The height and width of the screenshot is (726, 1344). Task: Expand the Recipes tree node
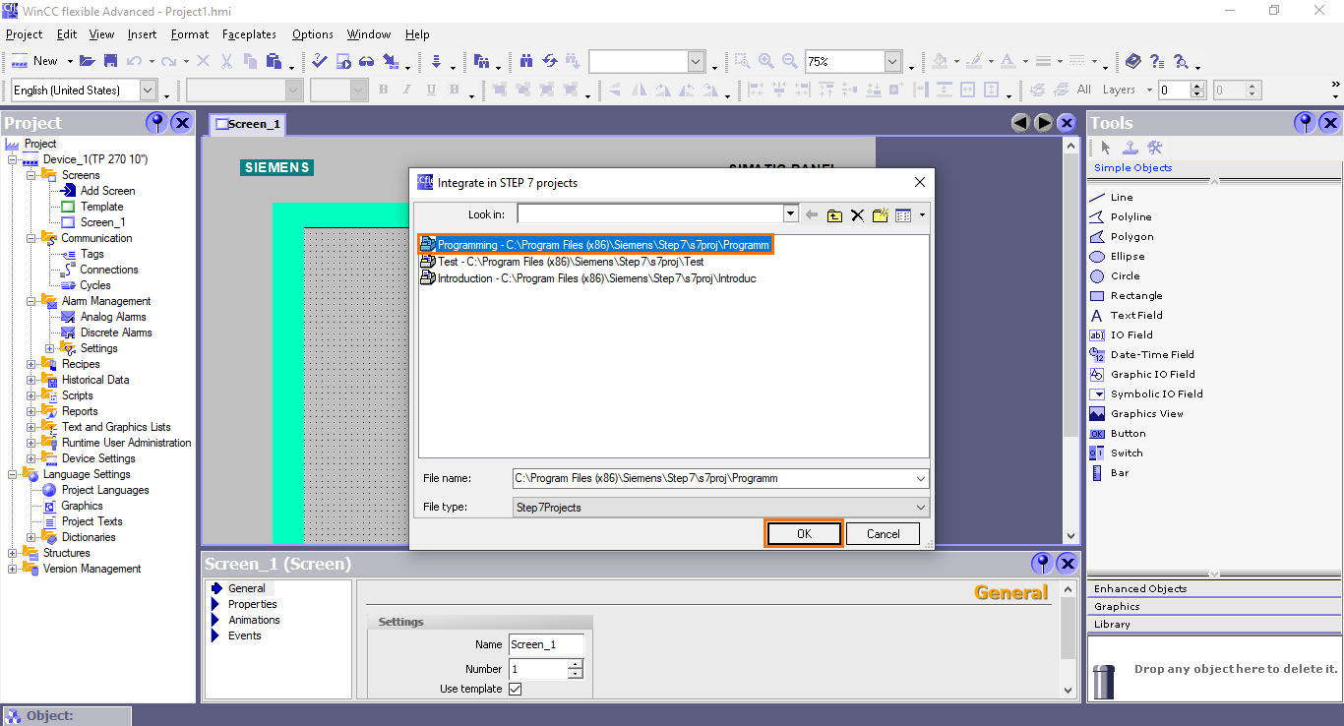31,364
